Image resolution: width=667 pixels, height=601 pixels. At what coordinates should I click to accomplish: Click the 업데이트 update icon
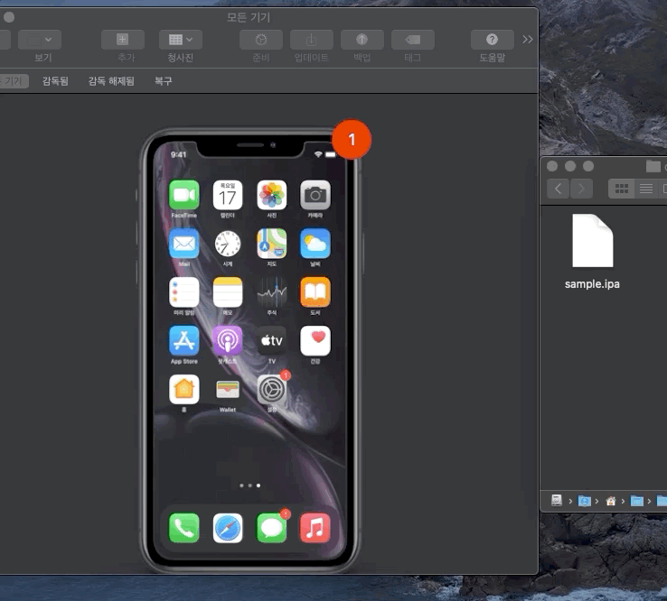[312, 40]
